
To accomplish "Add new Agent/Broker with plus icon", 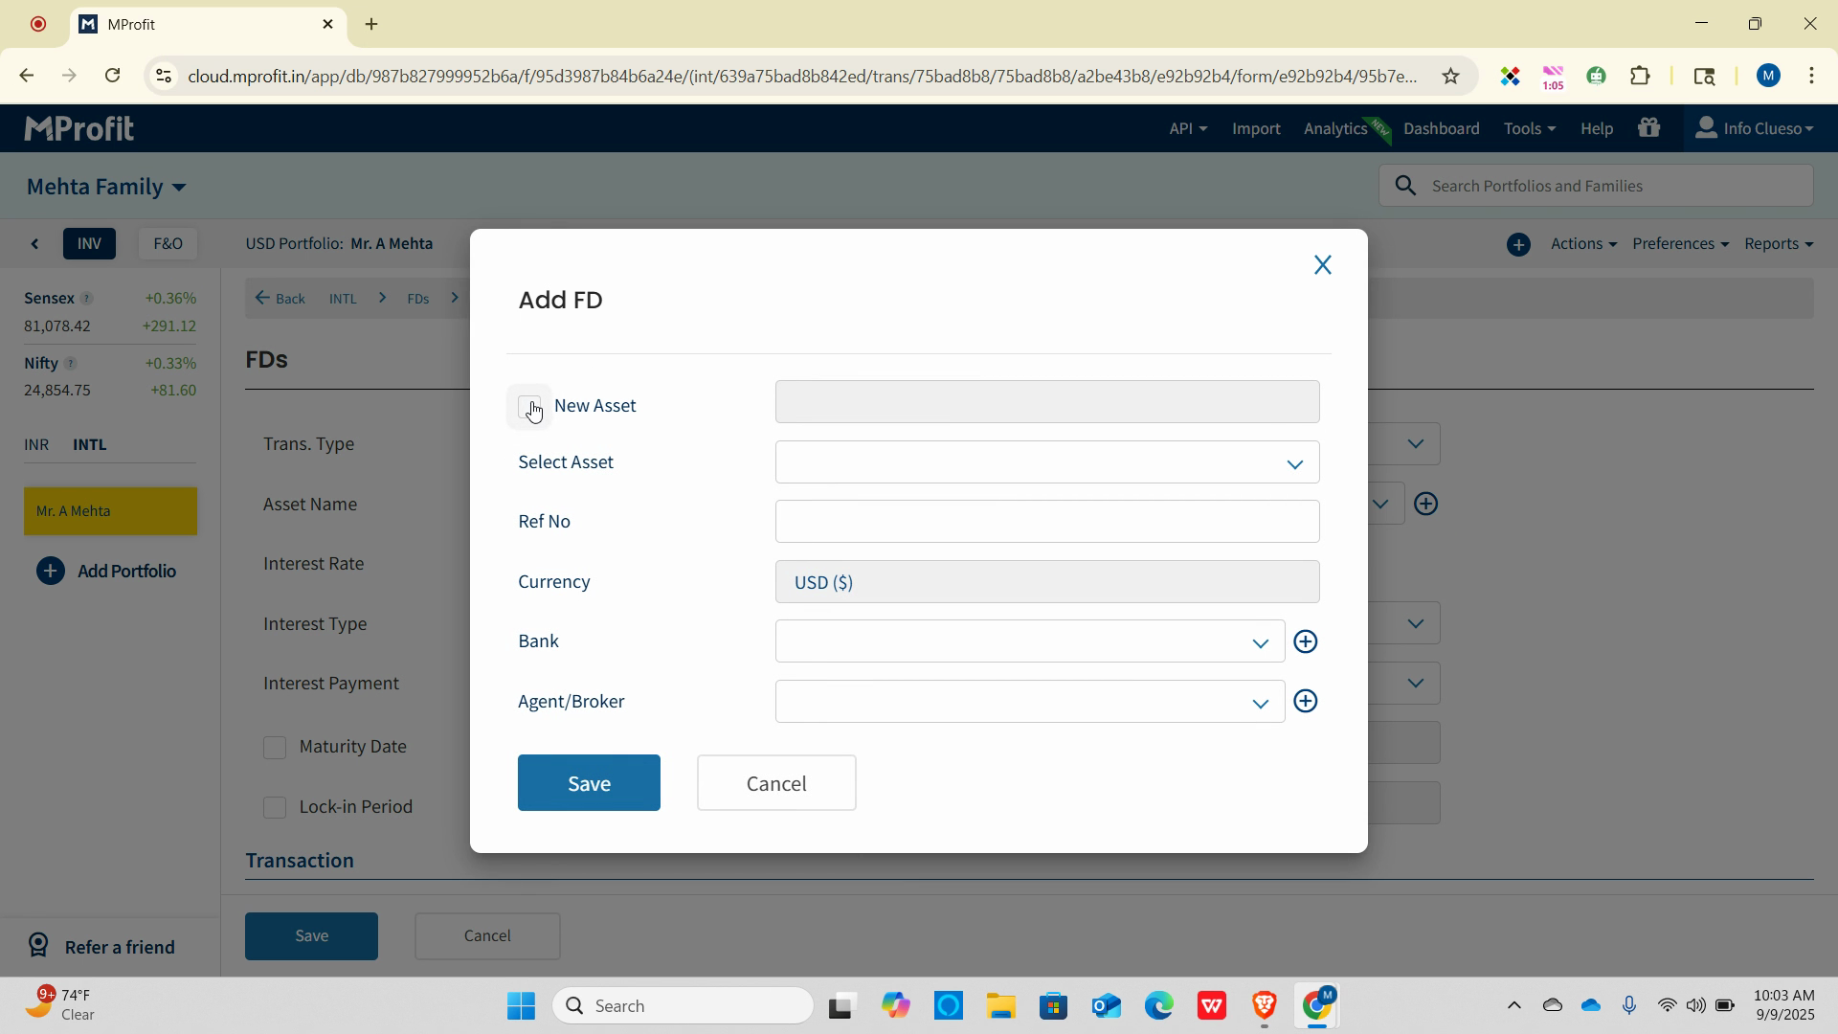I will point(1305,702).
